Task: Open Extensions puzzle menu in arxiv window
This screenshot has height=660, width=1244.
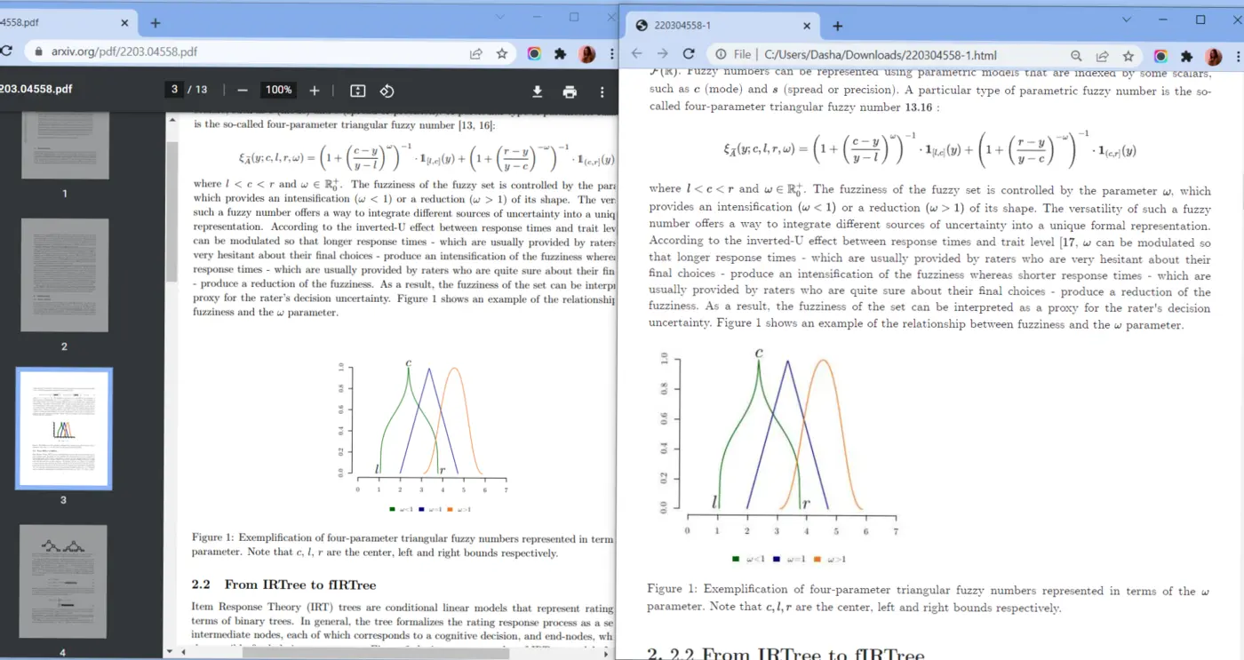Action: [x=560, y=53]
